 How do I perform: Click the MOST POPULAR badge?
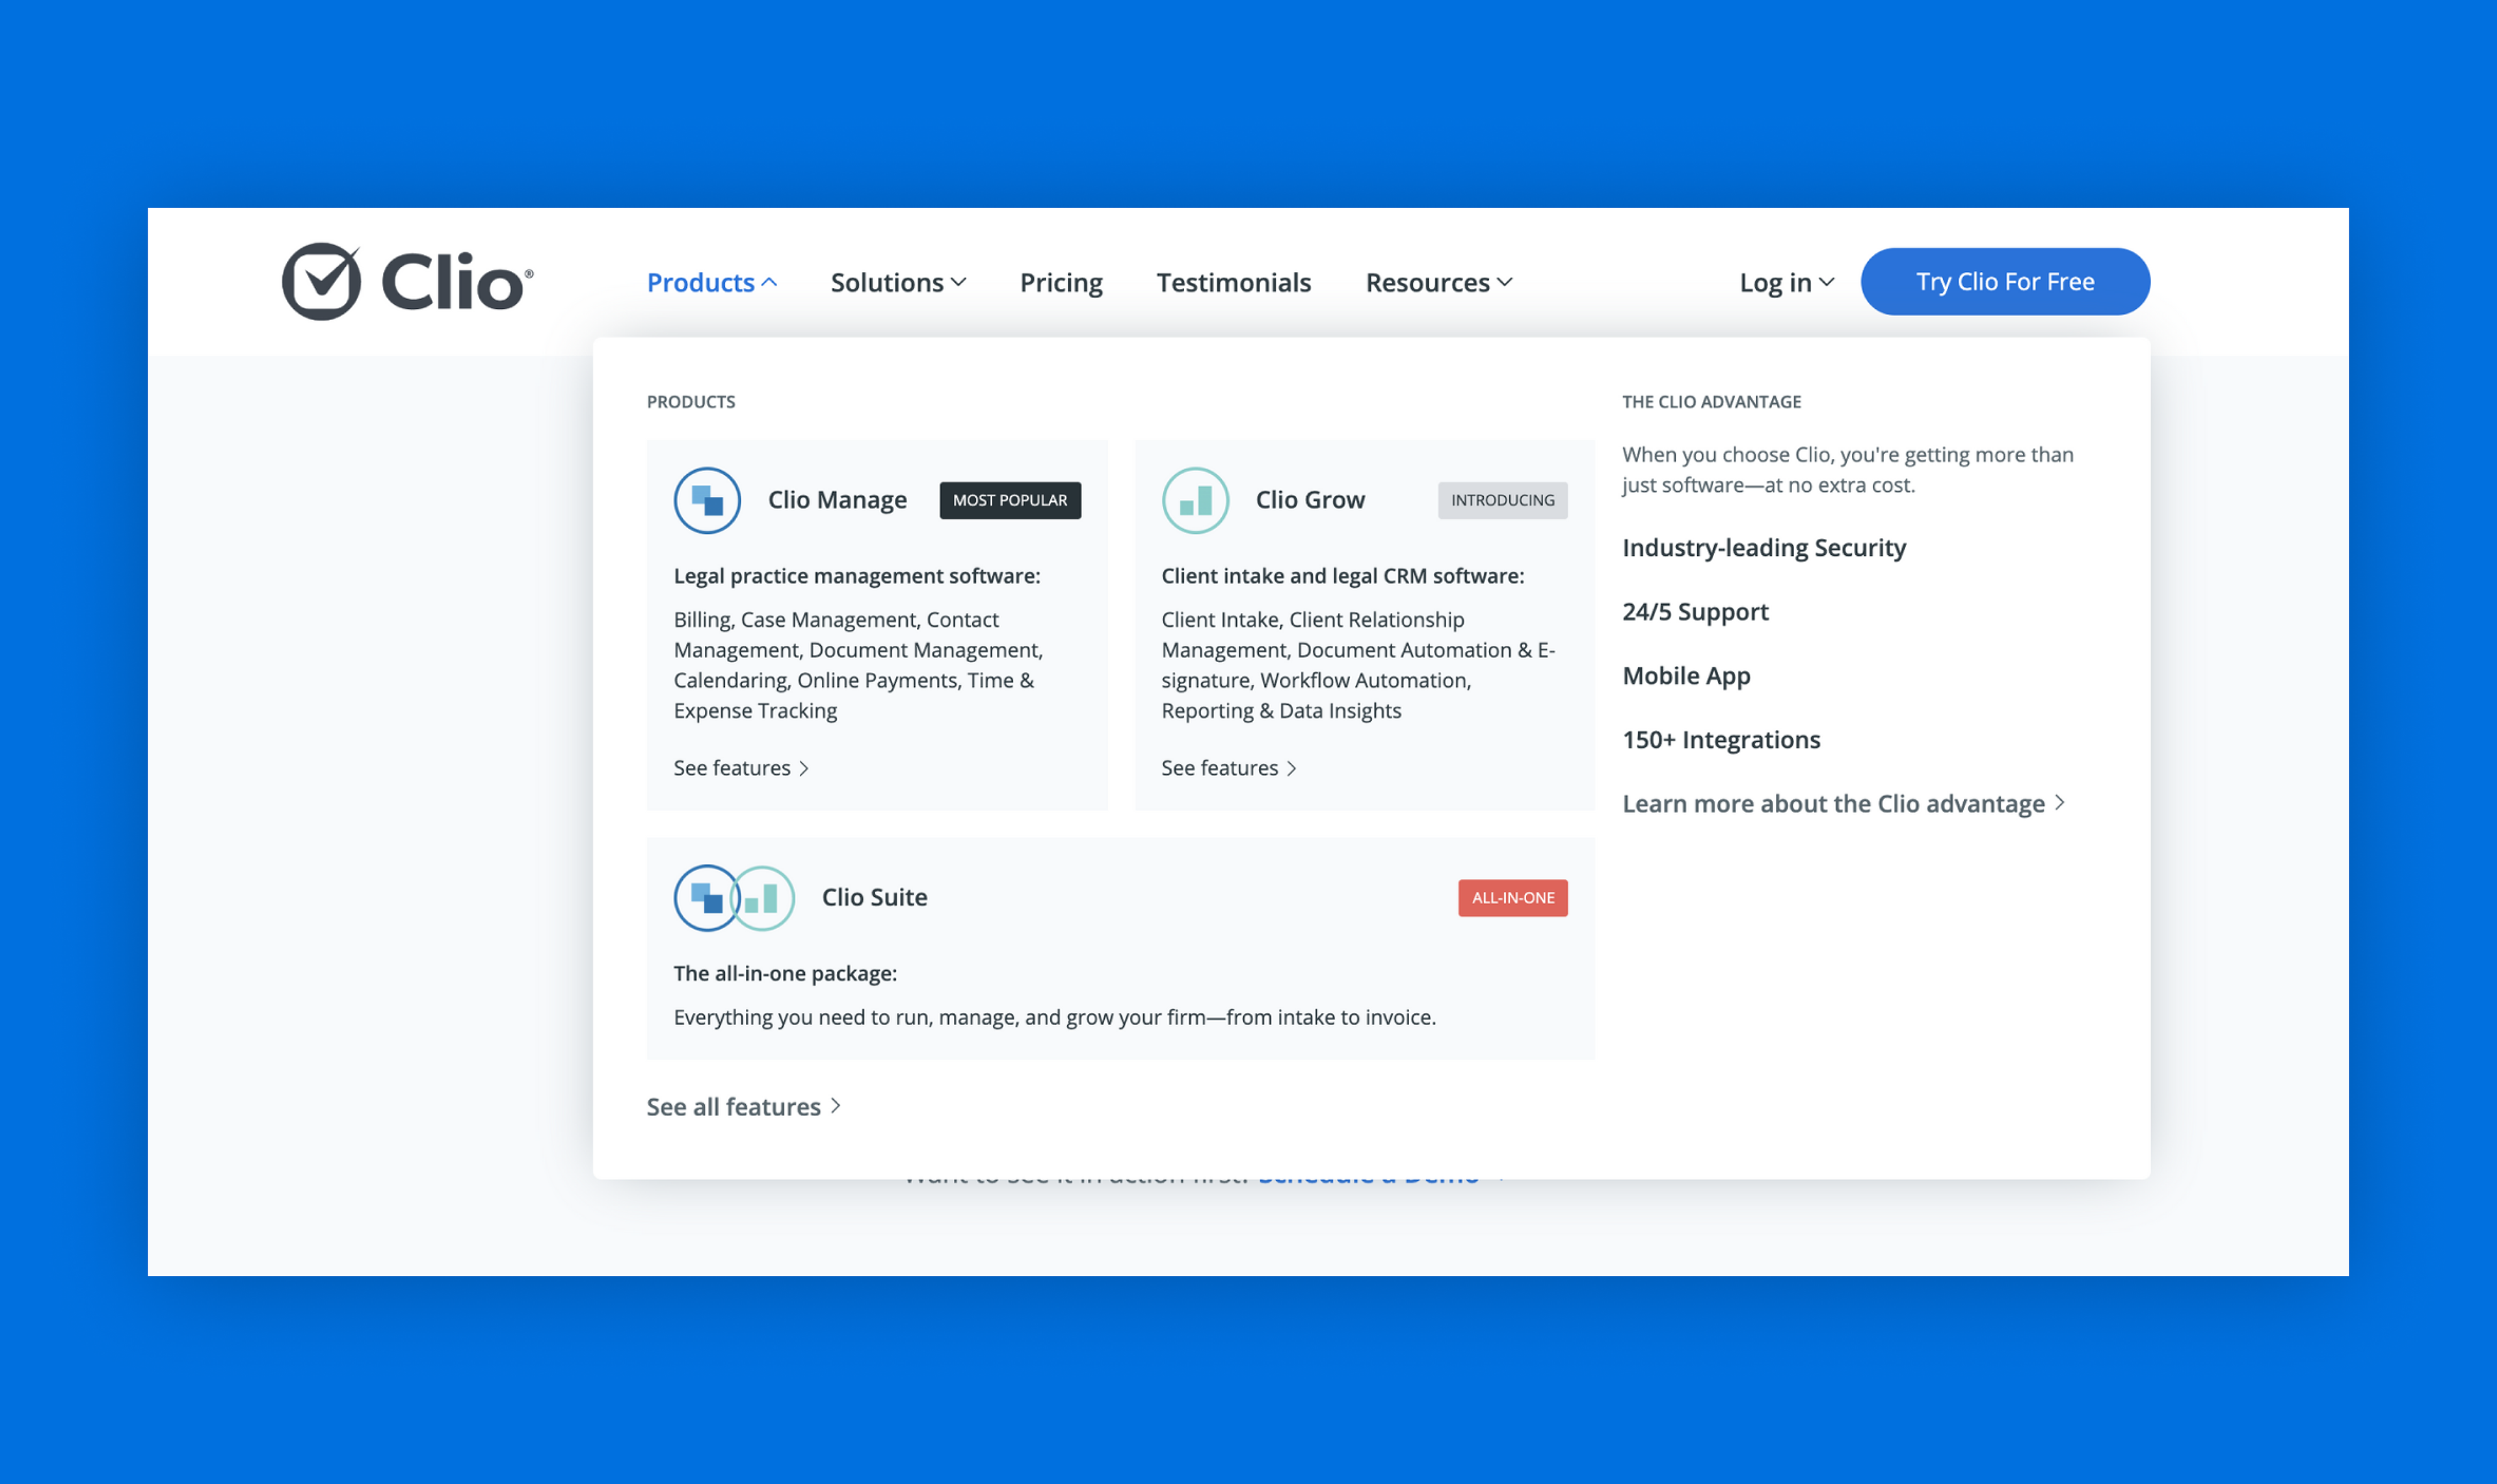click(1010, 500)
